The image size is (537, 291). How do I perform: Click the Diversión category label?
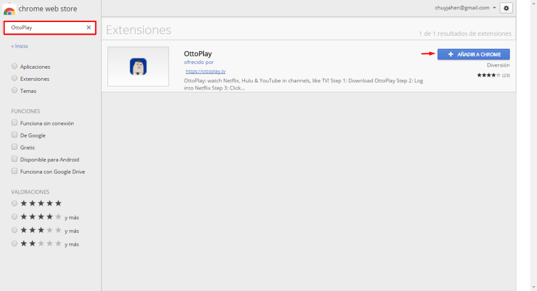(498, 65)
